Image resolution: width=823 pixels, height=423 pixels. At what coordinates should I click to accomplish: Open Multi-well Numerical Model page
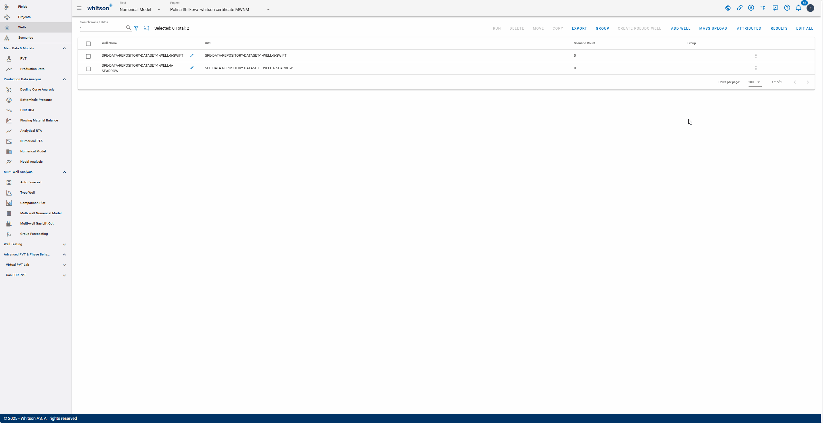coord(36,213)
